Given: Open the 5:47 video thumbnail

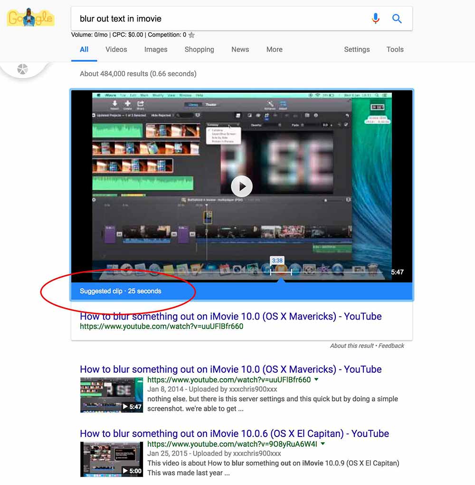Looking at the screenshot, I should 112,395.
